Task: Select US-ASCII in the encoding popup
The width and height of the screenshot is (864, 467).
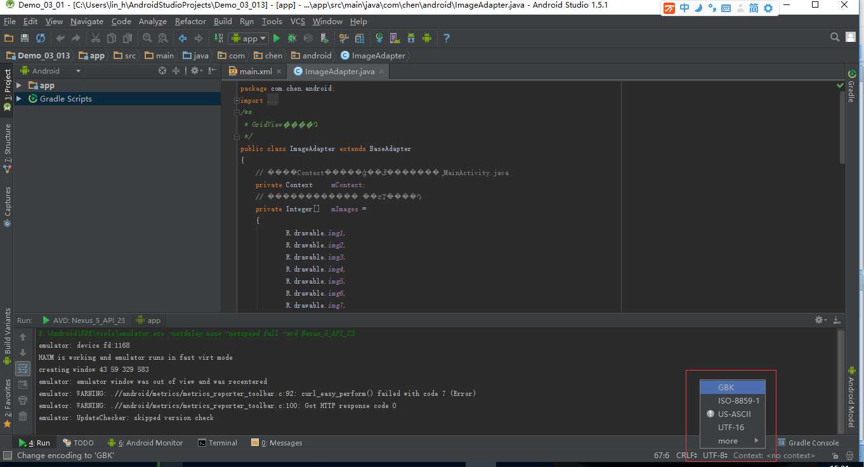Action: [733, 414]
